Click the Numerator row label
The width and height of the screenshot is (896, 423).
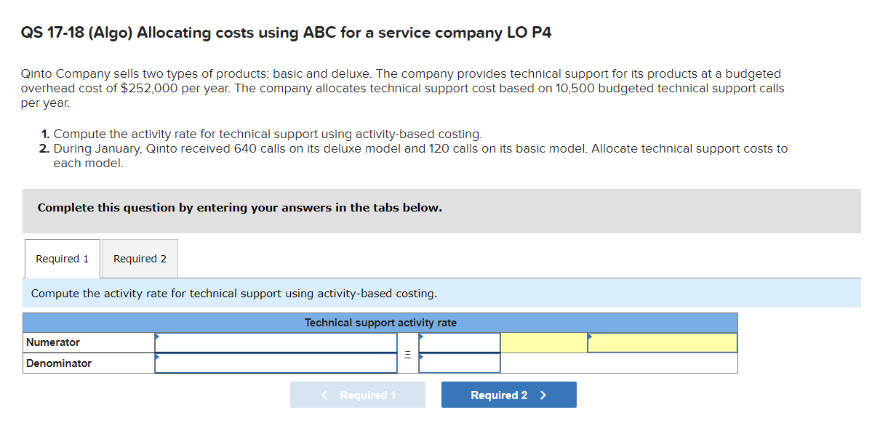click(x=53, y=342)
